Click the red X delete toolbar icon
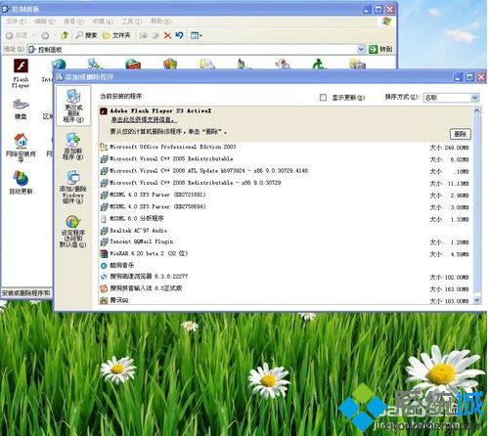The image size is (488, 436). point(167,35)
